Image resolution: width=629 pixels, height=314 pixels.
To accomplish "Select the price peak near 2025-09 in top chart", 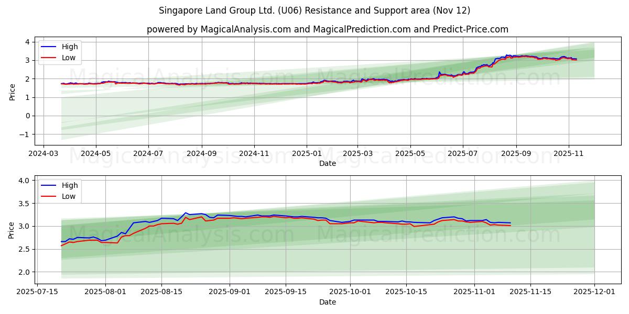I will tap(506, 55).
